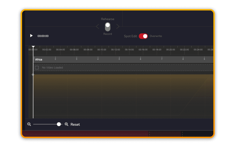Toggle the Spot Edit / Overwrite switch
The height and width of the screenshot is (152, 236).
(x=143, y=36)
